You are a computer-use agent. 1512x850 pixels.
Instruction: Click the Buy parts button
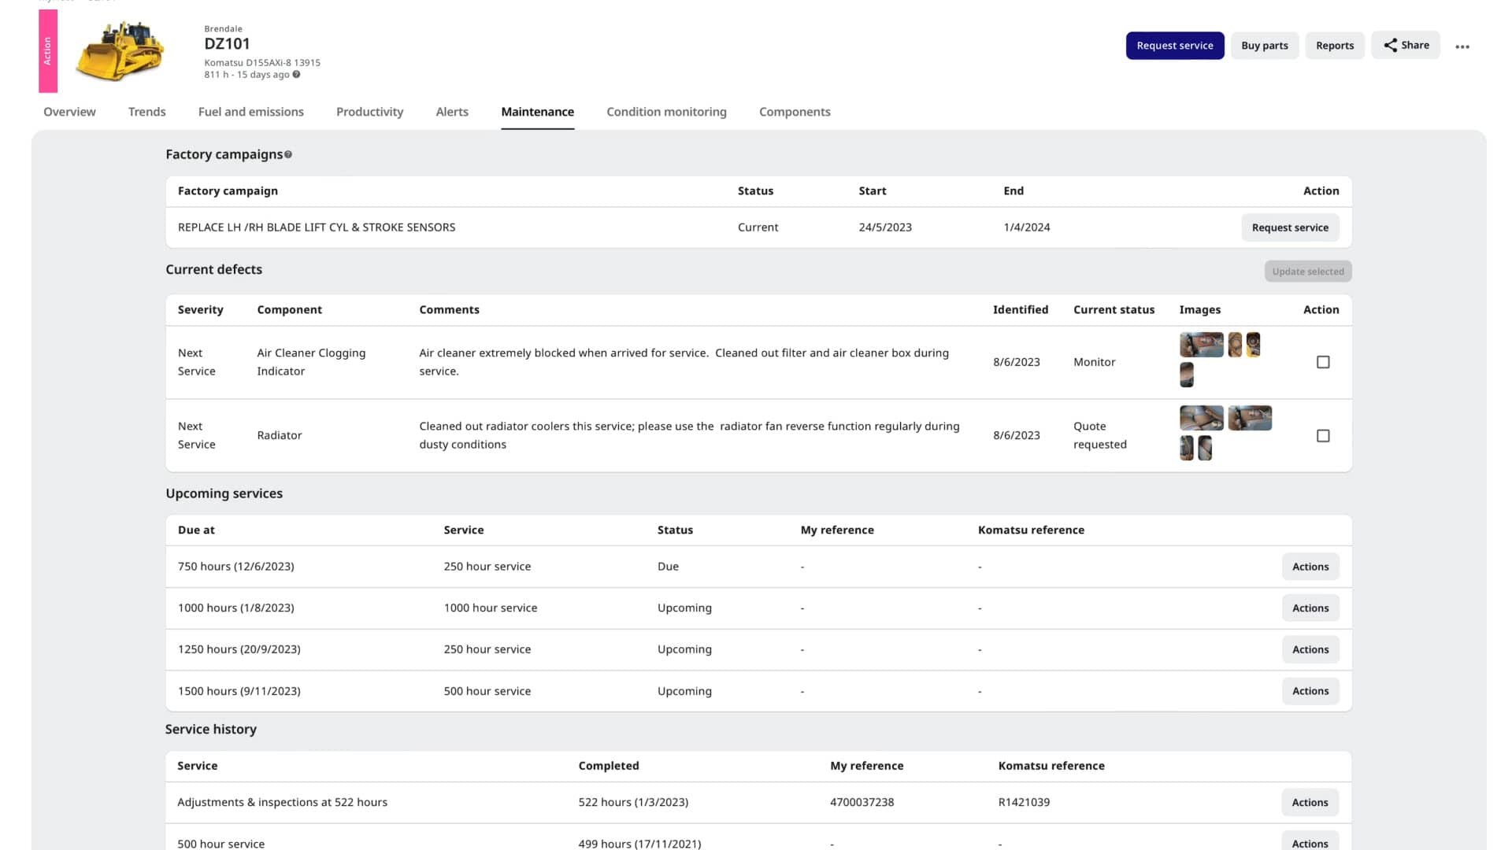coord(1264,46)
